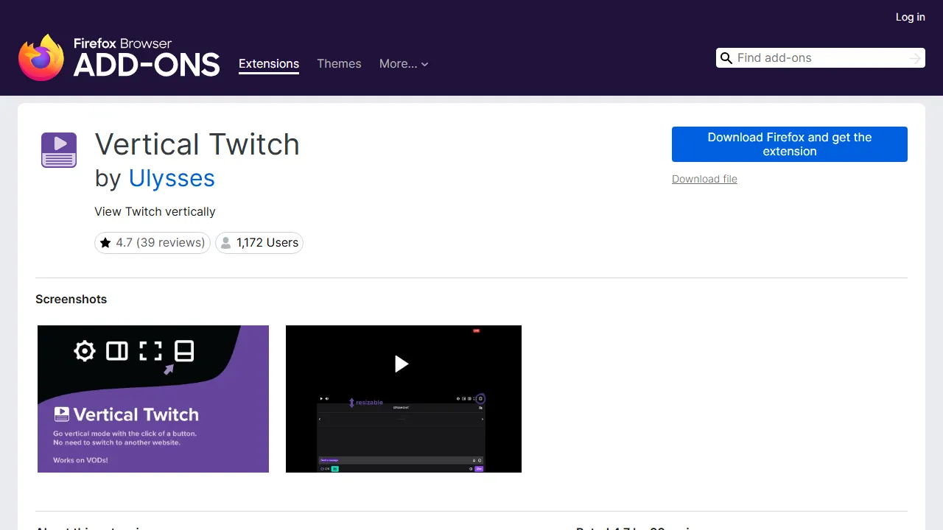Viewport: 943px width, 530px height.
Task: Click the person icon next to 1,172 Users
Action: click(226, 242)
